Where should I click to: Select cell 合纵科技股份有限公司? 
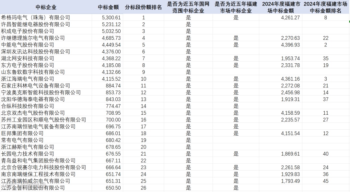[x=46, y=106]
